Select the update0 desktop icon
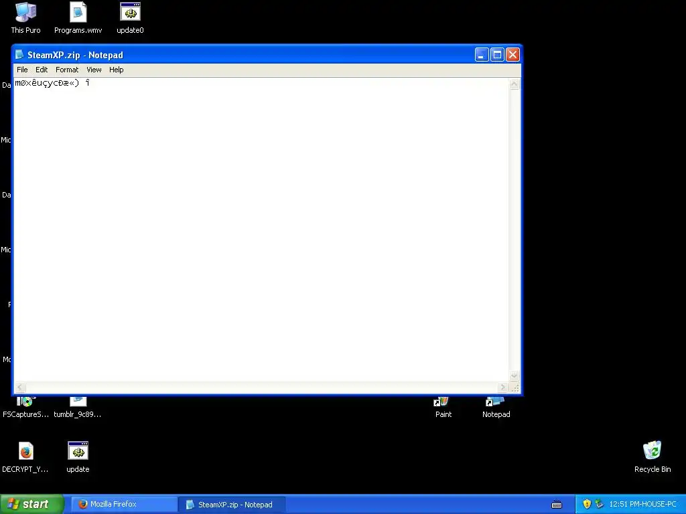Image resolution: width=686 pixels, height=514 pixels. tap(131, 18)
